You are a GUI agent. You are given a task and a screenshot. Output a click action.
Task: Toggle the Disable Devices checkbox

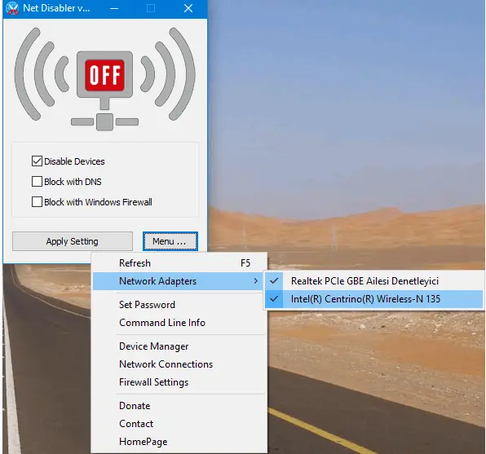[37, 161]
